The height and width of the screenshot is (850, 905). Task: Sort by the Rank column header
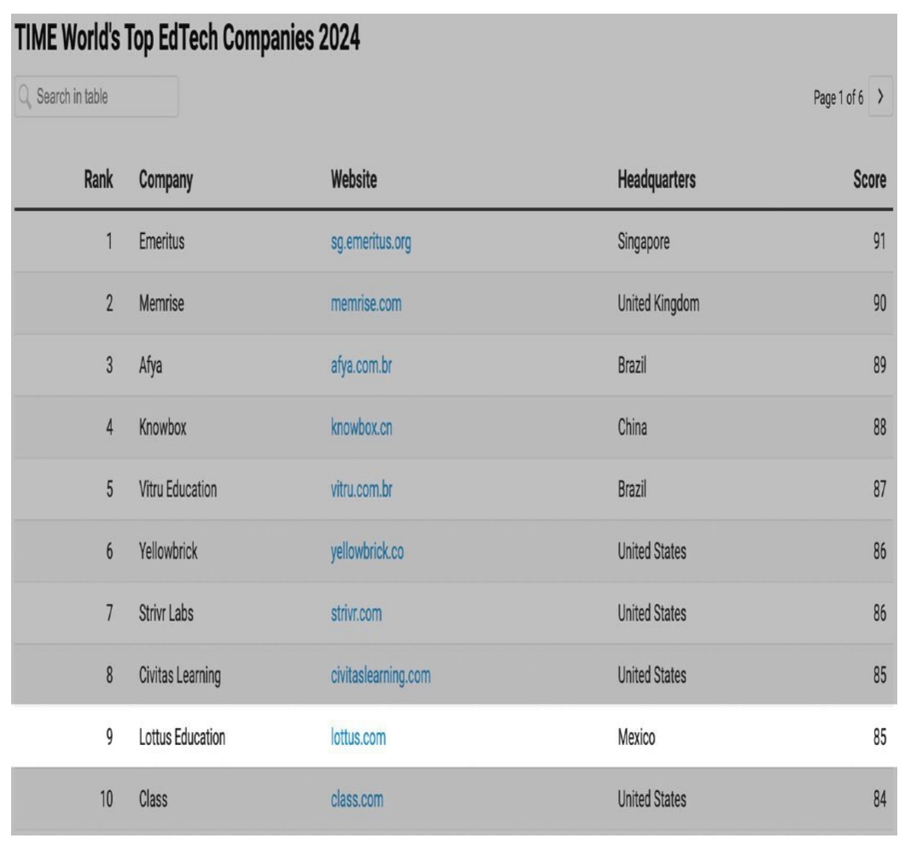coord(98,180)
